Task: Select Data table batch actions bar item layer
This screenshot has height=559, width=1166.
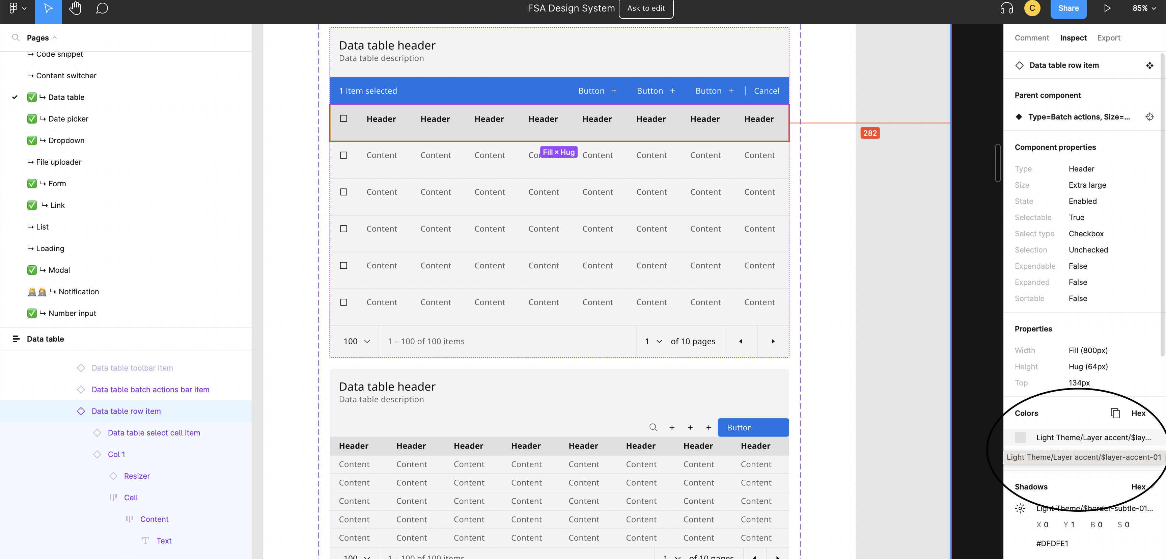Action: (150, 390)
